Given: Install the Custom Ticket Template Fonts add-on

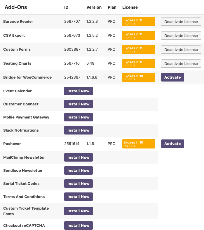Looking at the screenshot, I should [79, 211].
